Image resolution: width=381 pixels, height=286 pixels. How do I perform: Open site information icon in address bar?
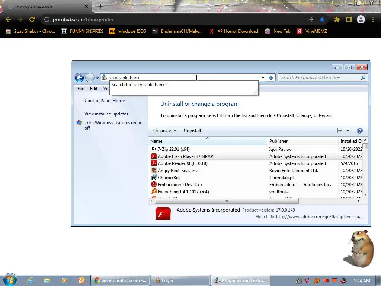47,19
